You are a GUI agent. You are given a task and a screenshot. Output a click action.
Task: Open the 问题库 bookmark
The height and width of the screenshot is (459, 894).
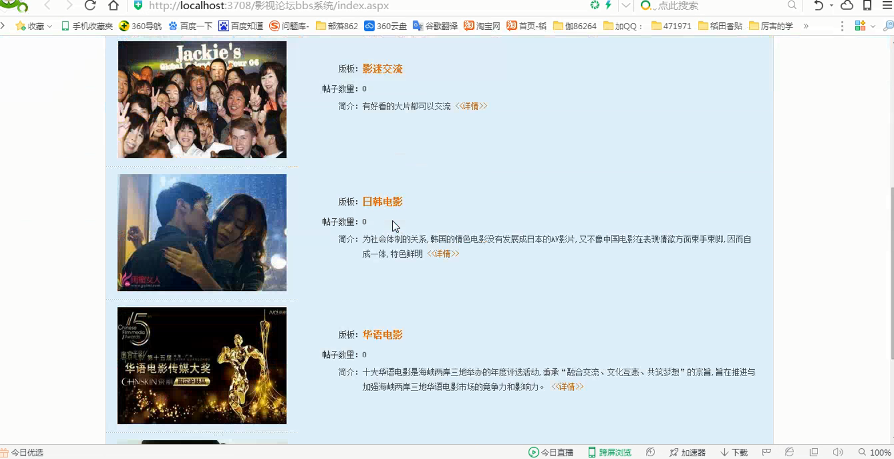289,26
